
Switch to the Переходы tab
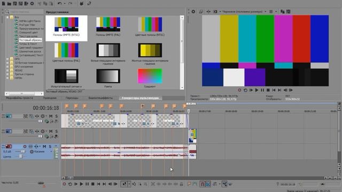72,98
